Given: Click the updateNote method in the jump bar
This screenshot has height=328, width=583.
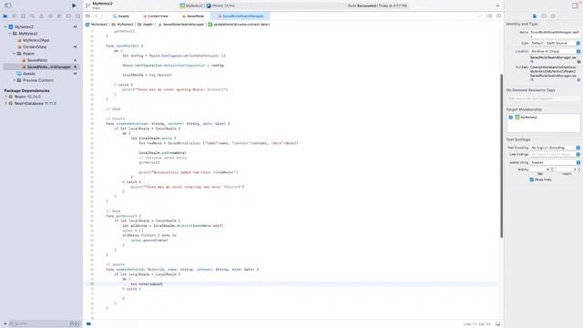Looking at the screenshot, I should 239,25.
